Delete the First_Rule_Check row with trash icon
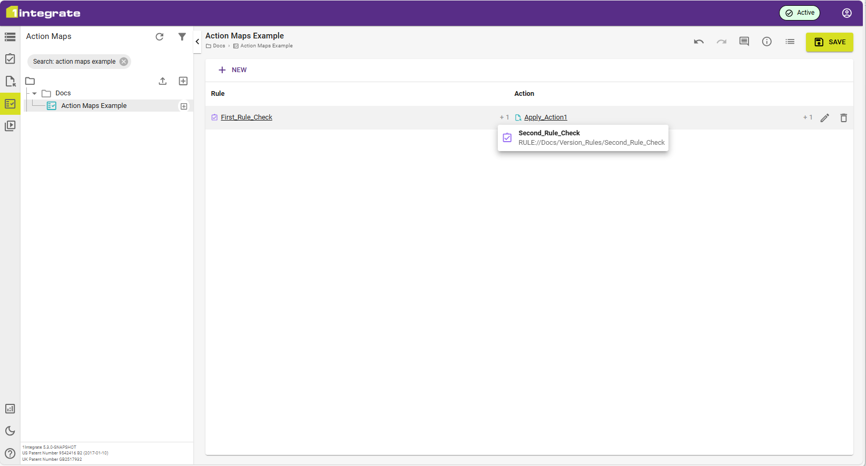 (x=843, y=118)
